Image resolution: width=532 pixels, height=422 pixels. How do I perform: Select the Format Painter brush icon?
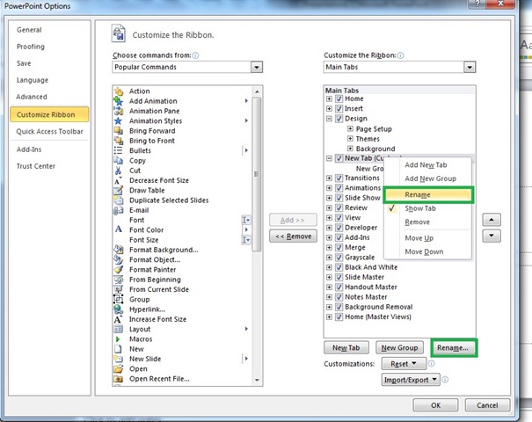coord(119,269)
